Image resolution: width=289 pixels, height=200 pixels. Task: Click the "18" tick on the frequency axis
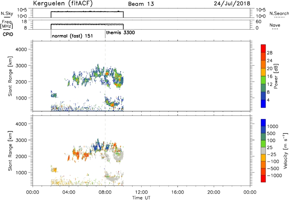point(24,22)
